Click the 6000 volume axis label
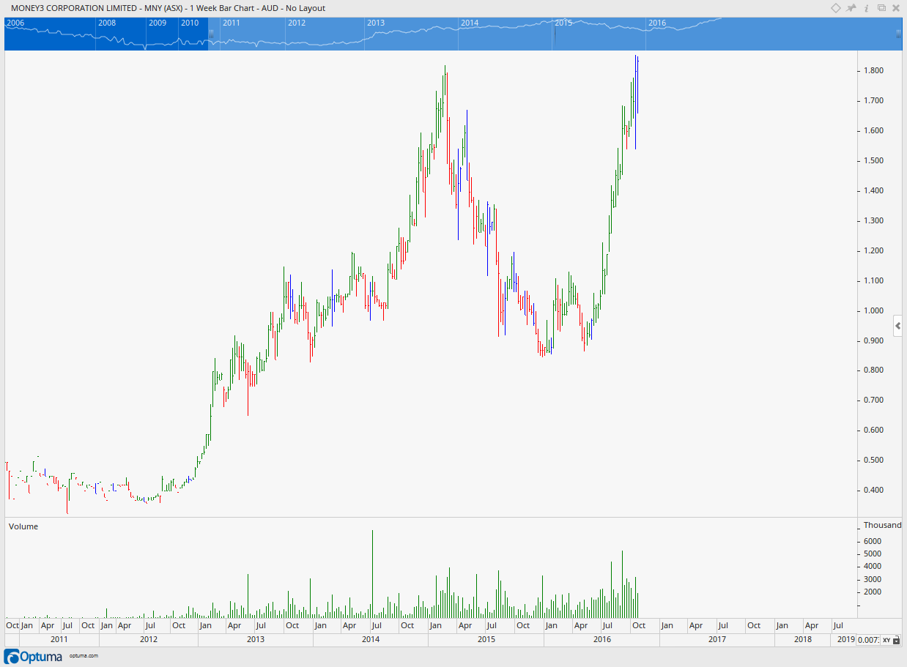The height and width of the screenshot is (667, 907). 872,541
